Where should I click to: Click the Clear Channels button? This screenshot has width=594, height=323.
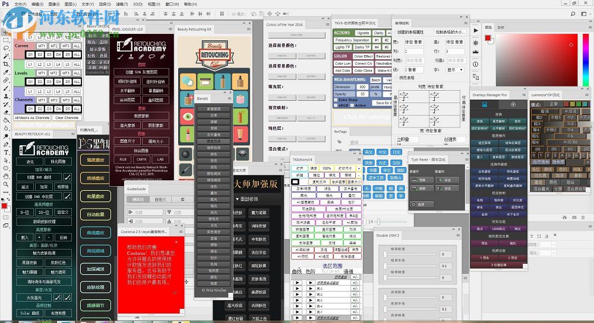click(x=67, y=118)
